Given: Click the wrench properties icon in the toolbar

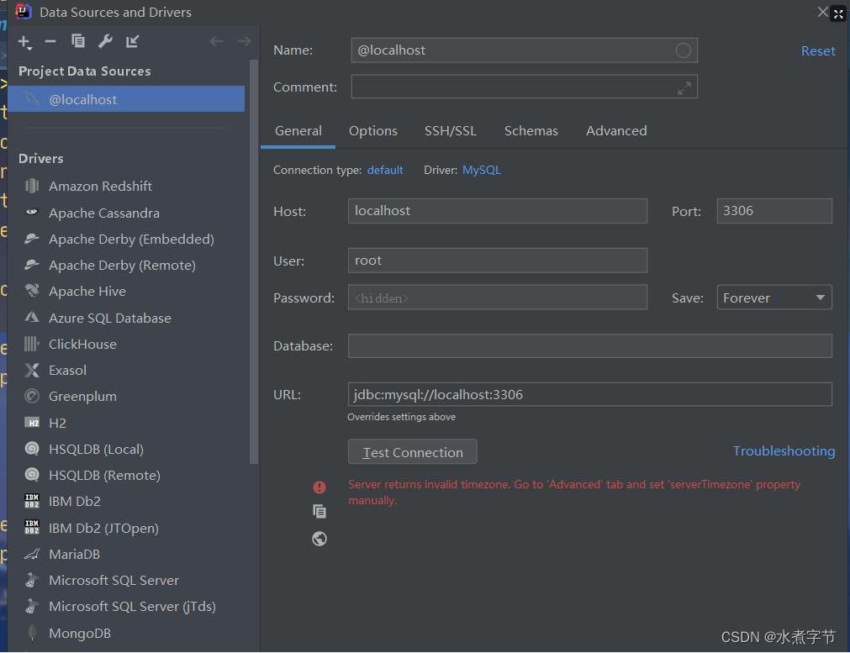Looking at the screenshot, I should pos(103,41).
